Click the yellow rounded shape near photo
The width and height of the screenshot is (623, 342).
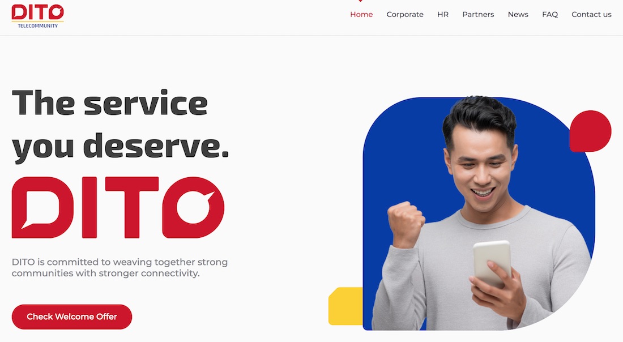point(345,306)
